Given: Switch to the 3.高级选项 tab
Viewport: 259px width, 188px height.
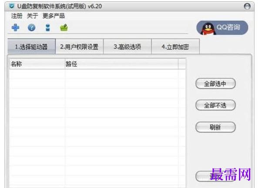Looking at the screenshot, I should [127, 46].
